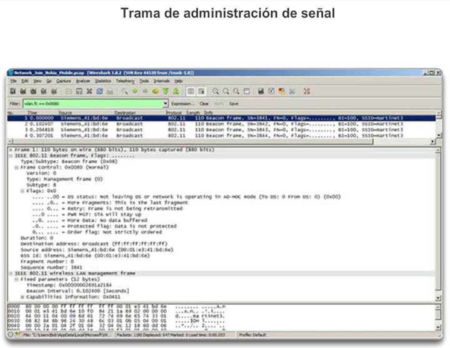Go back in packet history arrow
This screenshot has width=450, height=348.
pyautogui.click(x=135, y=91)
